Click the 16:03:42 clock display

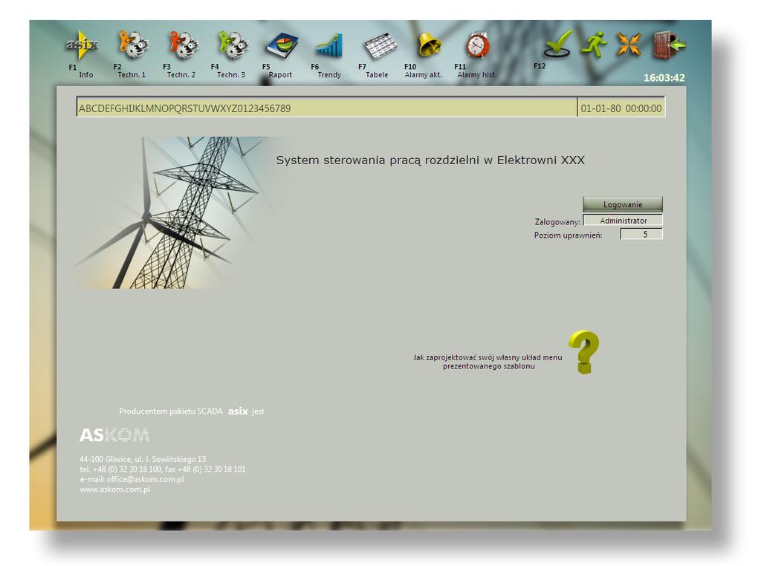[x=664, y=77]
